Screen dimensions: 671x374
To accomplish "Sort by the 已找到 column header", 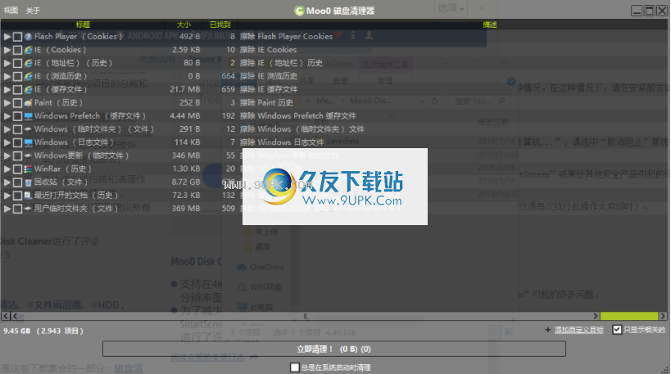I will pyautogui.click(x=220, y=25).
